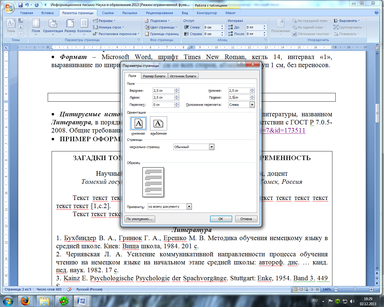
Task: Click the Save icon in quick access toolbar
Action: (x=20, y=5)
